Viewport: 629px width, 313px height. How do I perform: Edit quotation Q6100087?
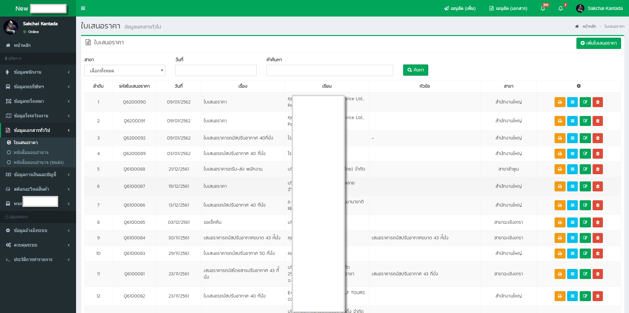click(585, 186)
